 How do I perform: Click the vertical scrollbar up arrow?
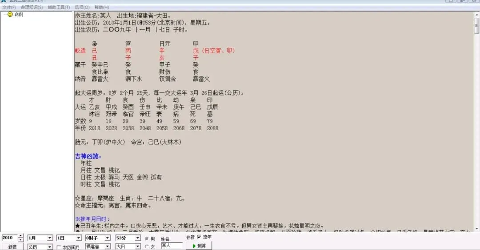click(476, 14)
